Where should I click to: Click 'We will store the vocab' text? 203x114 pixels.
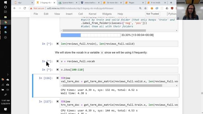click(101, 53)
